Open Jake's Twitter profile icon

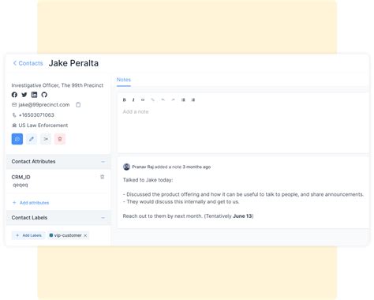(24, 95)
